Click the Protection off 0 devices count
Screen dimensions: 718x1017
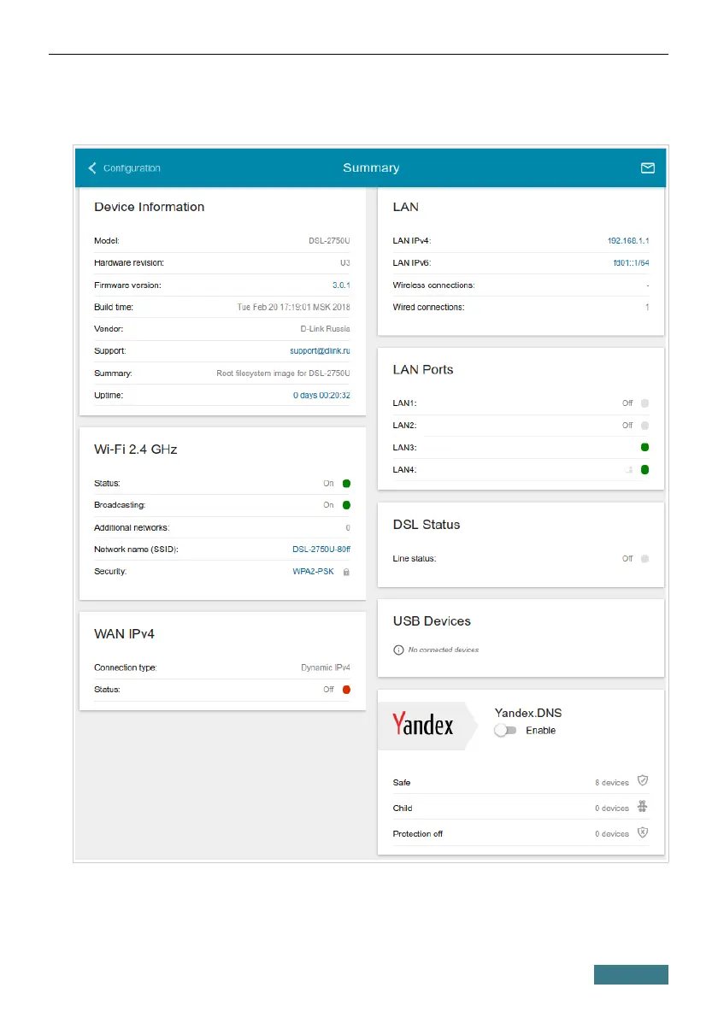click(x=612, y=834)
